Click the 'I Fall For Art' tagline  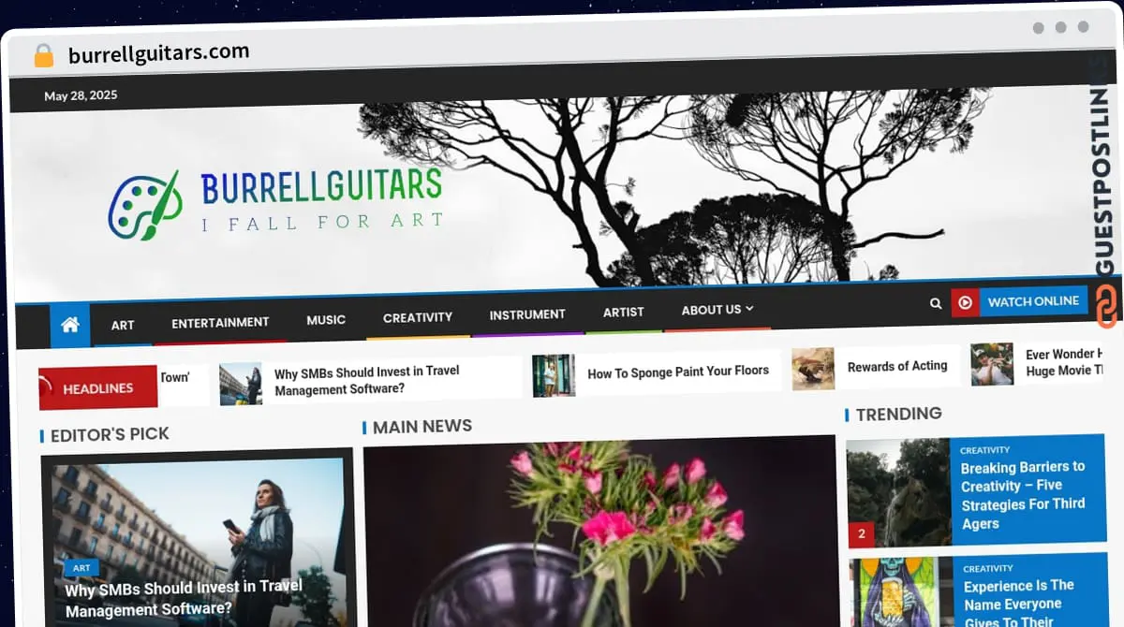[322, 223]
